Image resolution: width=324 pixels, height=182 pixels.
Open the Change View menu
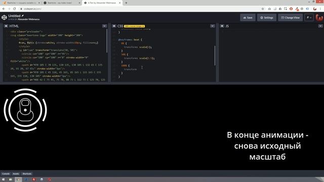pyautogui.click(x=290, y=18)
